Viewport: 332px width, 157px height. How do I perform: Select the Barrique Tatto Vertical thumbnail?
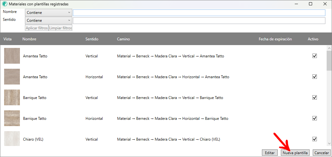point(12,98)
